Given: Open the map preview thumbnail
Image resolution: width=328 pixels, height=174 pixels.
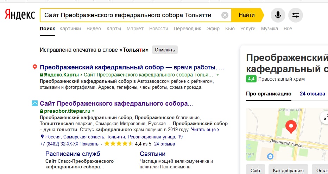Looking at the screenshot, I should (287, 134).
